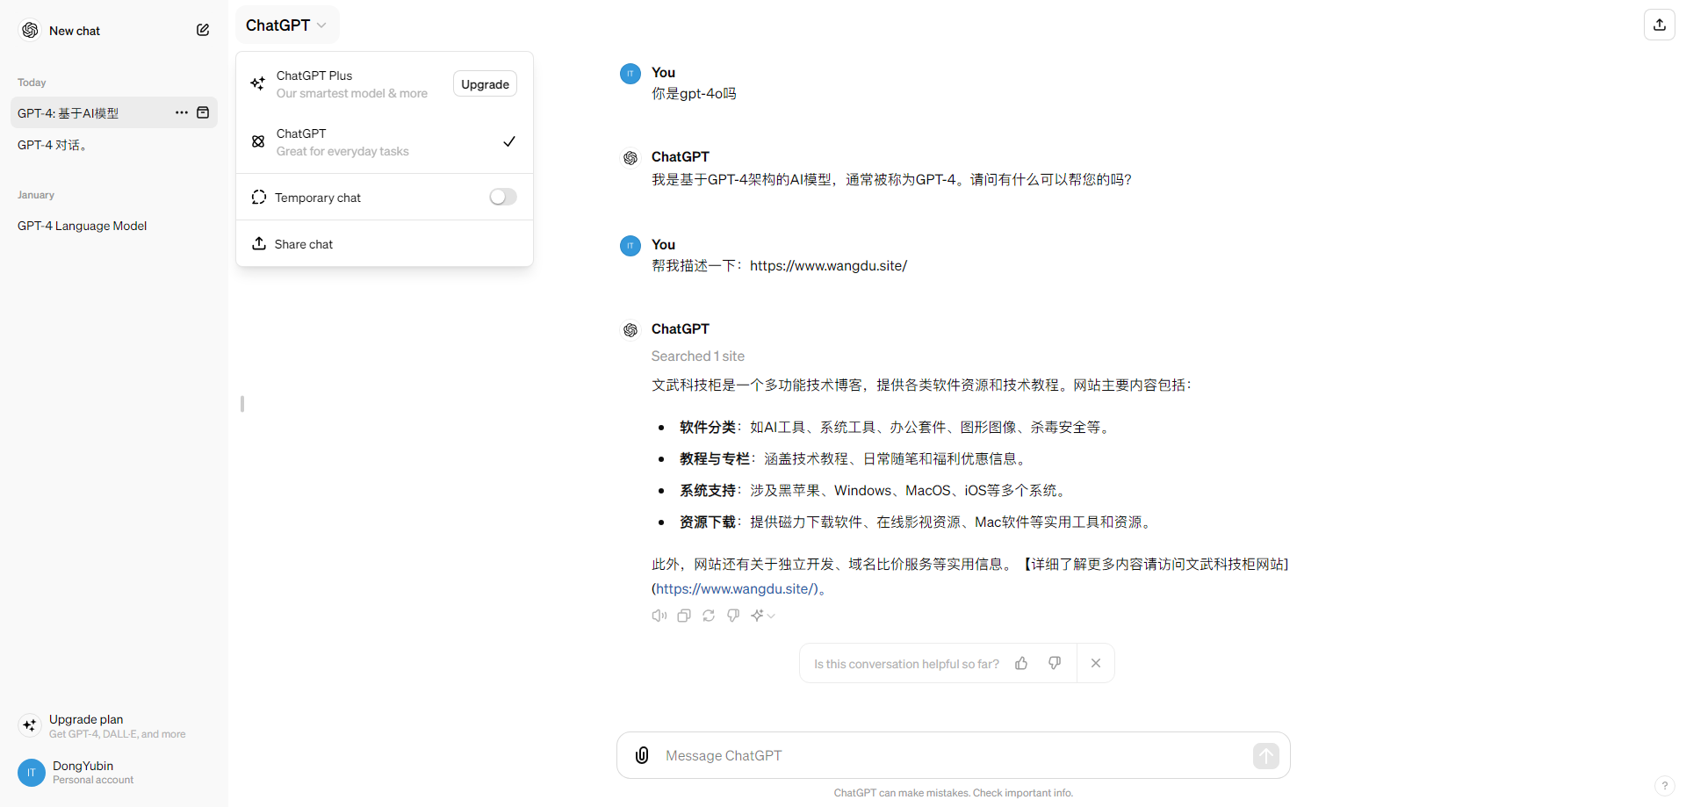Viewport: 1686px width, 807px height.
Task: Click the ChatGPT avatar beside the first reply
Action: point(630,158)
